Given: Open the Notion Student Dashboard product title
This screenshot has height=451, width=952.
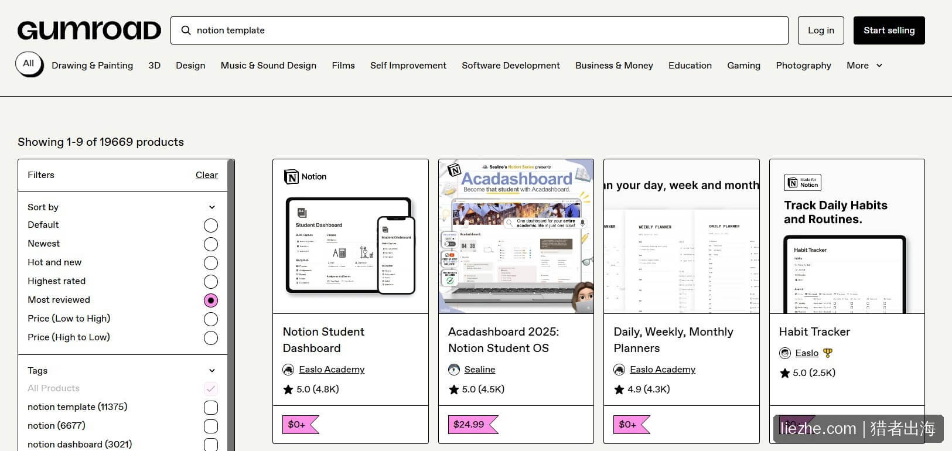Looking at the screenshot, I should coord(323,340).
